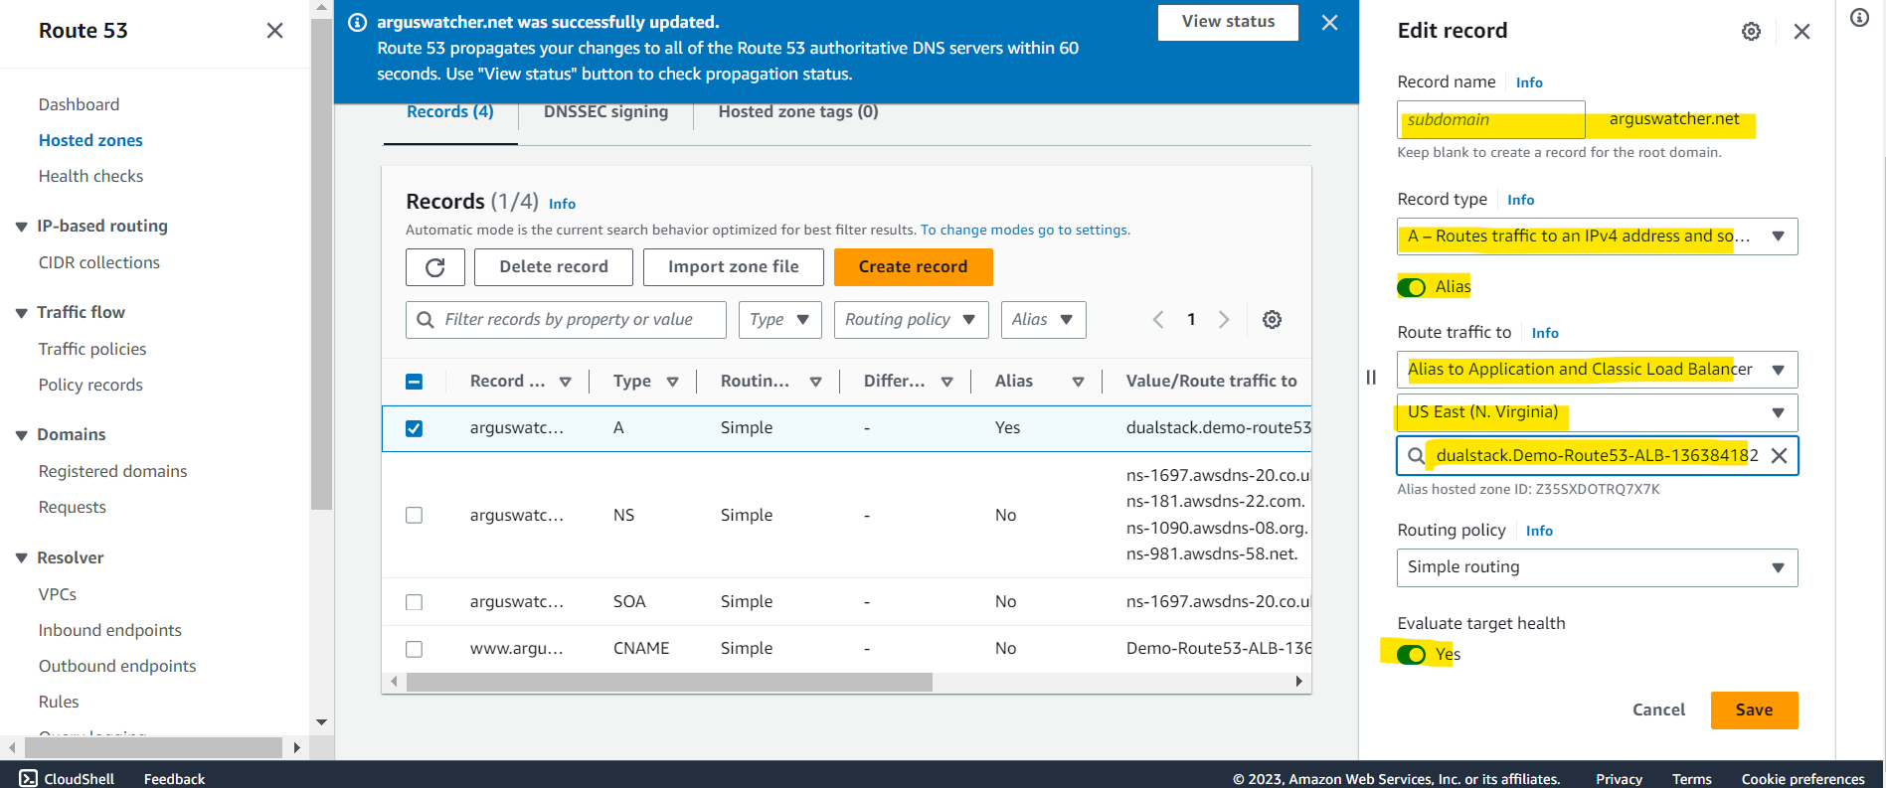1886x788 pixels.
Task: Click the Delete record button
Action: pyautogui.click(x=554, y=267)
